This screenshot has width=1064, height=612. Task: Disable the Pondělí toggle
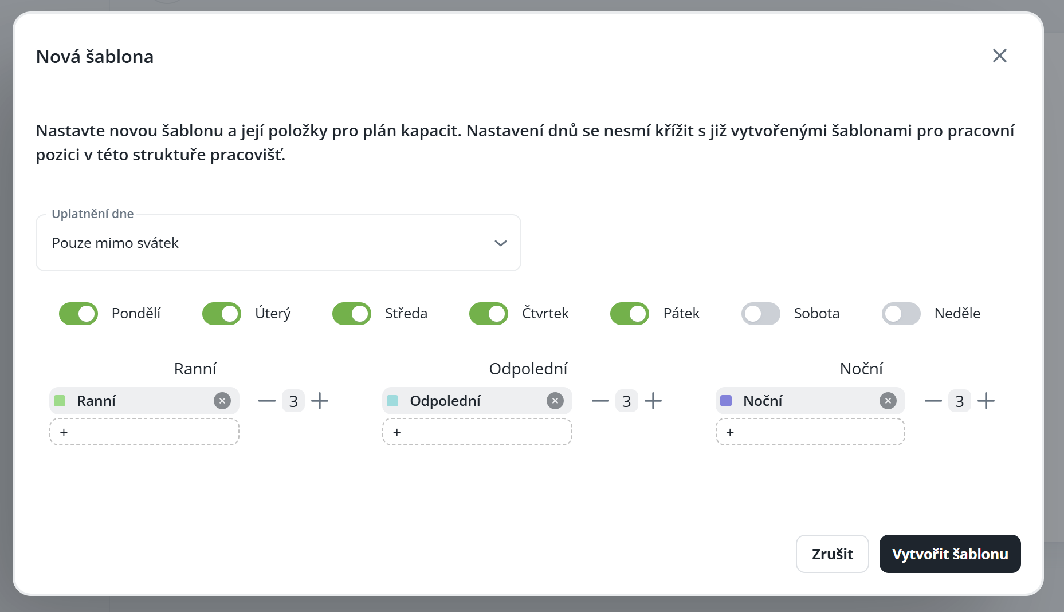78,314
